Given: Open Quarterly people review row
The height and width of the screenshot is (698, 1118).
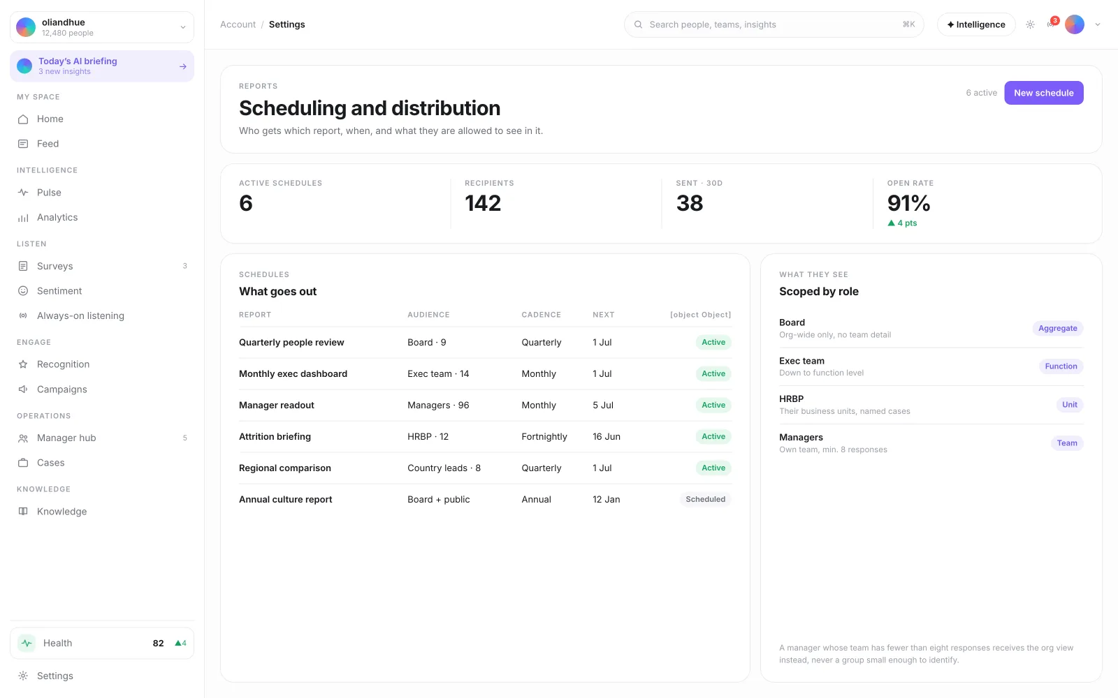Looking at the screenshot, I should (x=485, y=343).
